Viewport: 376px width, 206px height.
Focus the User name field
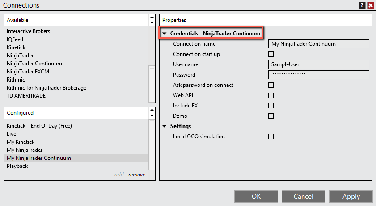point(318,64)
